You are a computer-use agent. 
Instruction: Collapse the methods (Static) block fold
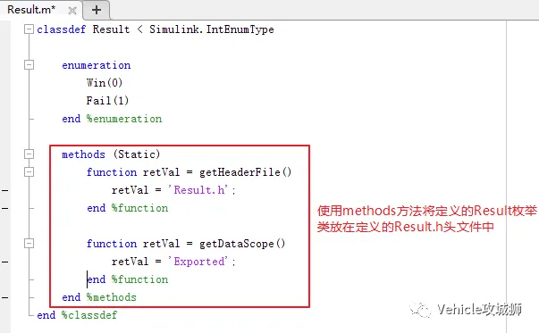[x=29, y=154]
